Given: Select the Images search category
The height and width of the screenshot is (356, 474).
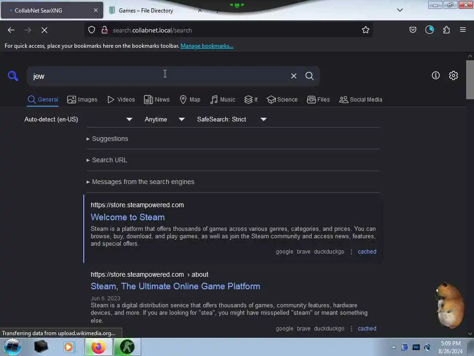Looking at the screenshot, I should (x=82, y=100).
